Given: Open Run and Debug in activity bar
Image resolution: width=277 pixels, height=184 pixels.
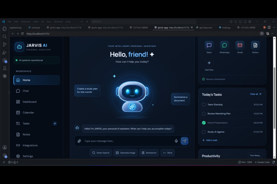Looking at the screenshot, I should coord(4,53).
